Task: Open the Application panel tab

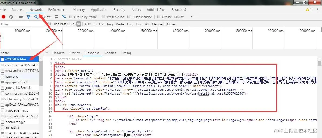Action: coord(99,10)
